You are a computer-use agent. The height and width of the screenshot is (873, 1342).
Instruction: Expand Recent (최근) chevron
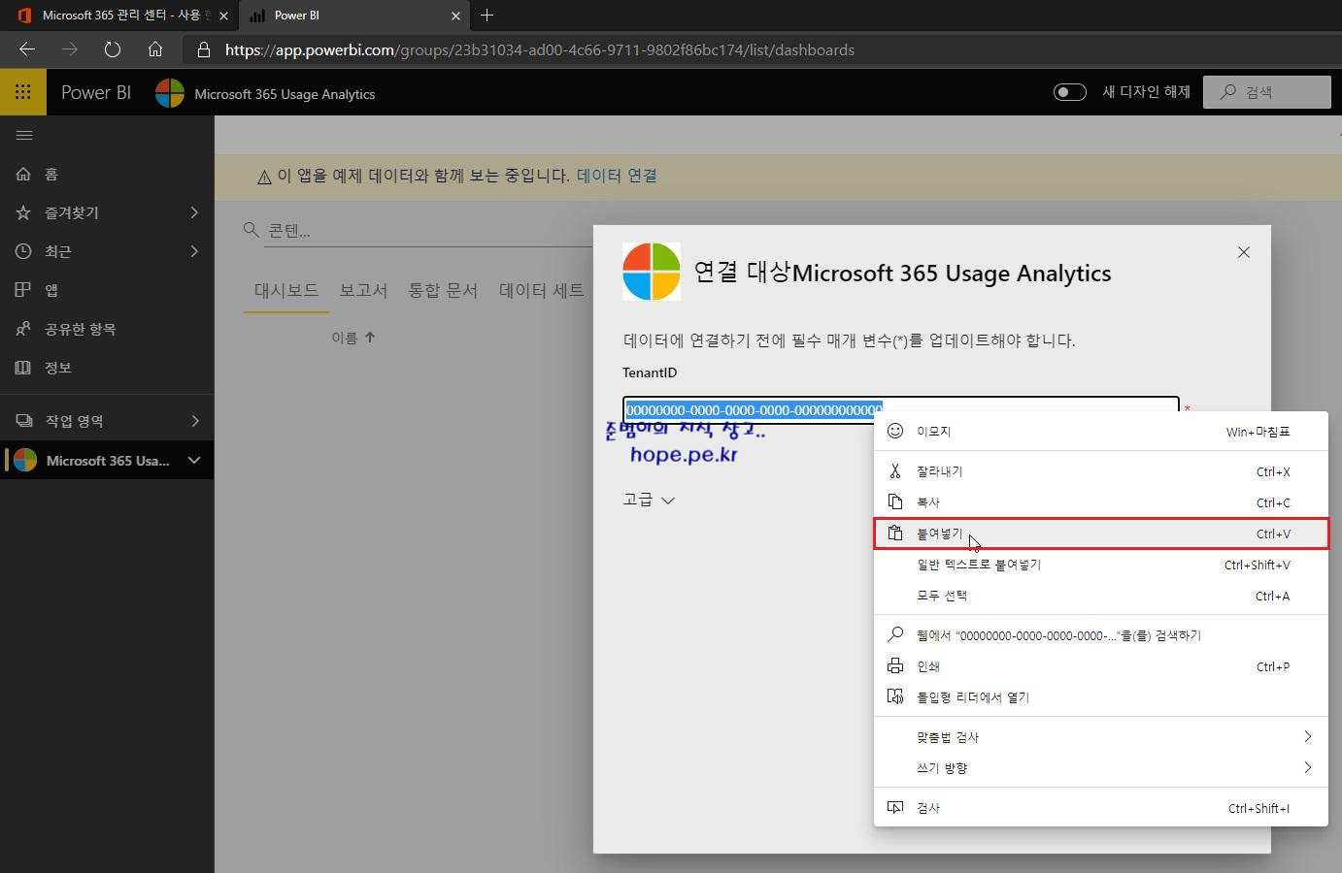tap(194, 251)
